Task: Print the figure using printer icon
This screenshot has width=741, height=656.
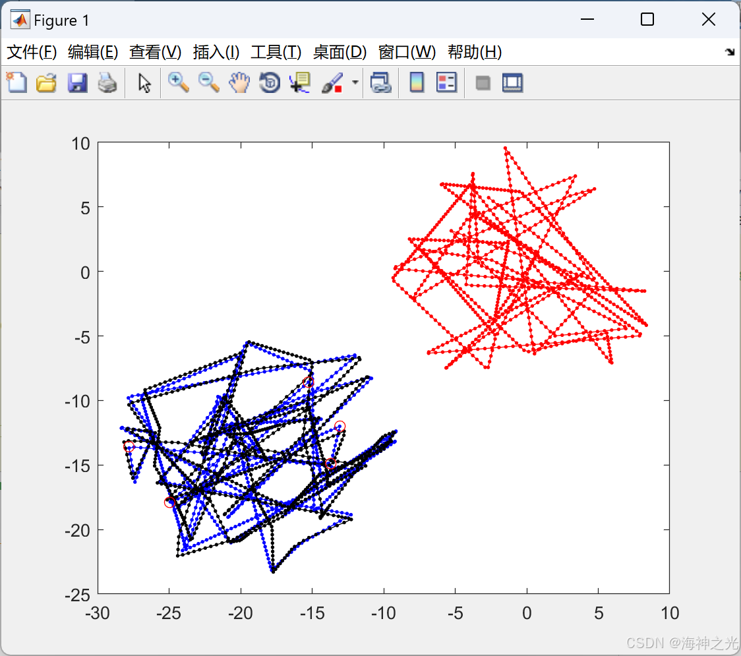Action: (107, 82)
